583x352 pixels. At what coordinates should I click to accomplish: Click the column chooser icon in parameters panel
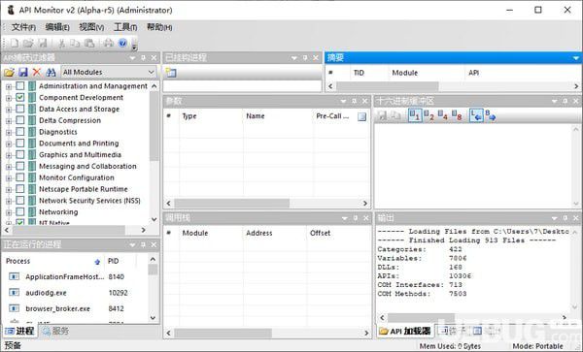pyautogui.click(x=361, y=116)
